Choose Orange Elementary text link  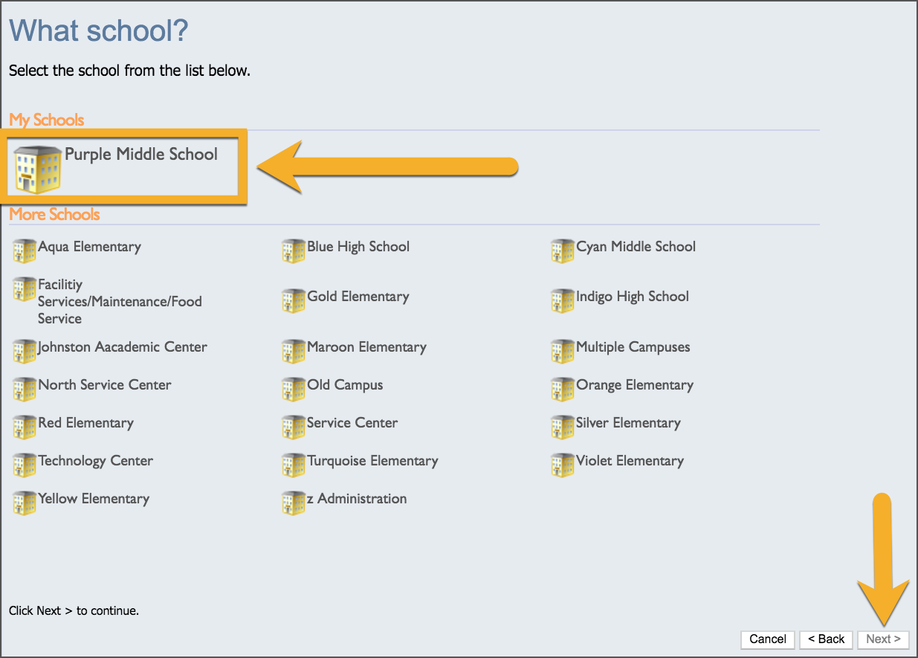pos(635,385)
